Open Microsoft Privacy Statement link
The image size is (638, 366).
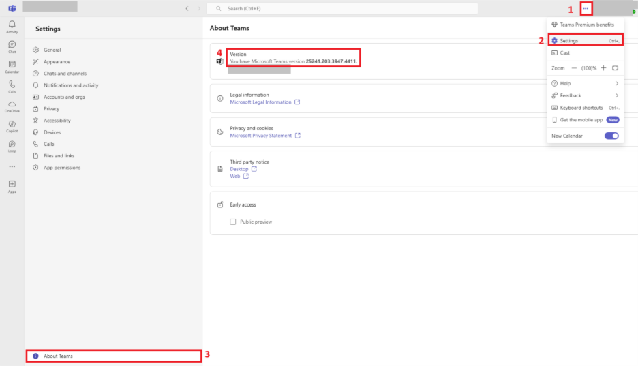pos(261,136)
